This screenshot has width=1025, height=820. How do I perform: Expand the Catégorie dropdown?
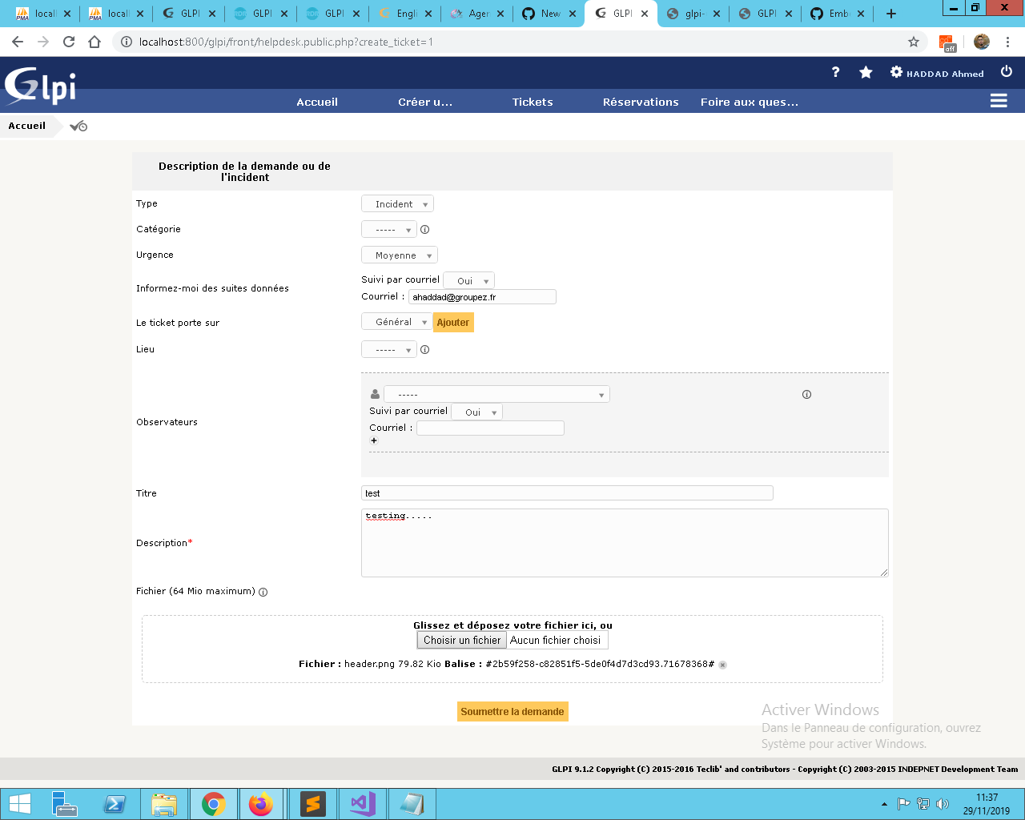point(389,230)
